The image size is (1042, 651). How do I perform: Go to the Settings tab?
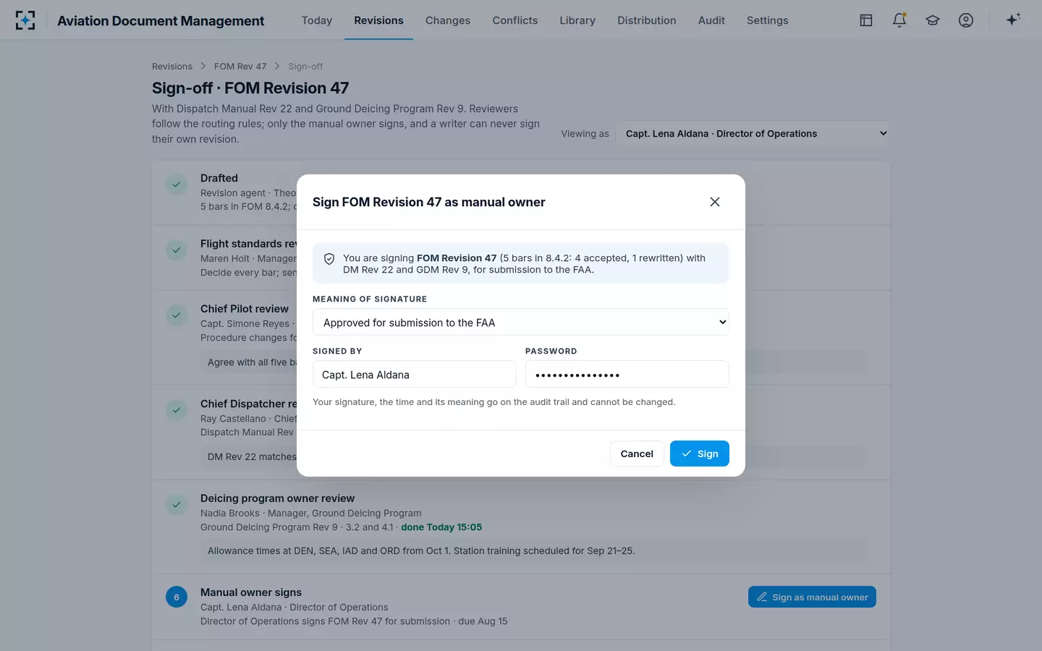[768, 20]
